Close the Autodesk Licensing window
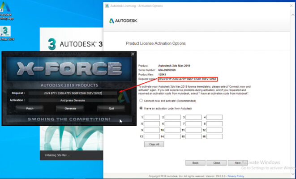Screen dimensions: 296x179 tap(291, 6)
